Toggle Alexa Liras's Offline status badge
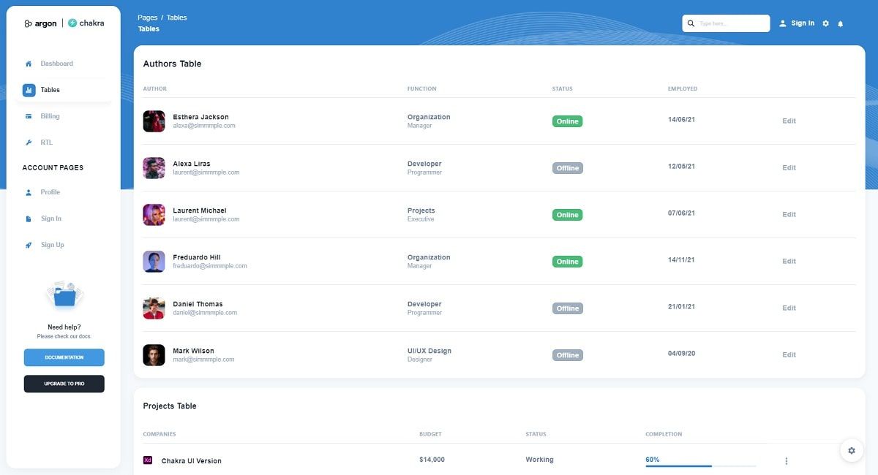The height and width of the screenshot is (475, 878). pos(567,168)
